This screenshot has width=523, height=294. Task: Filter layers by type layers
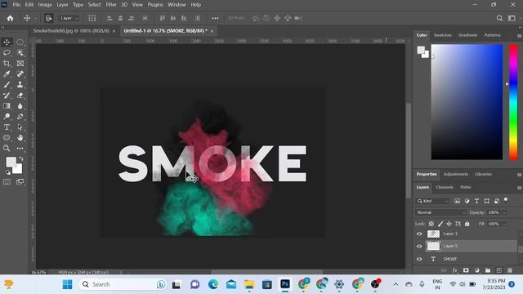(476, 201)
